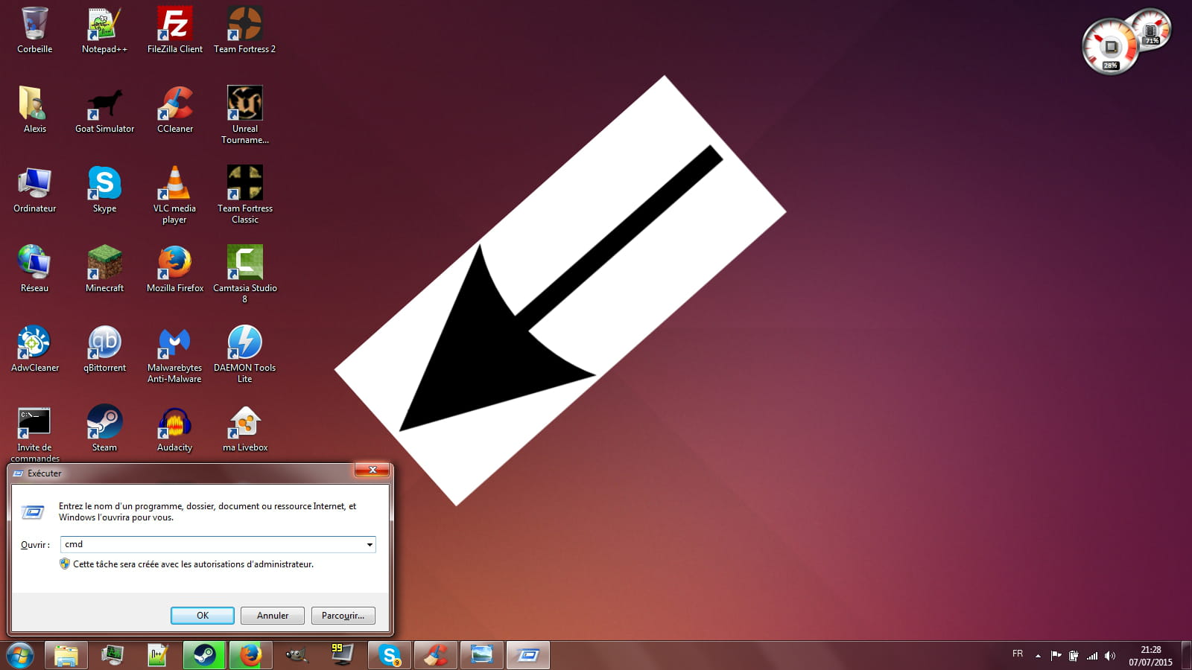This screenshot has width=1192, height=670.
Task: Click the Parcourir... button
Action: pyautogui.click(x=343, y=616)
